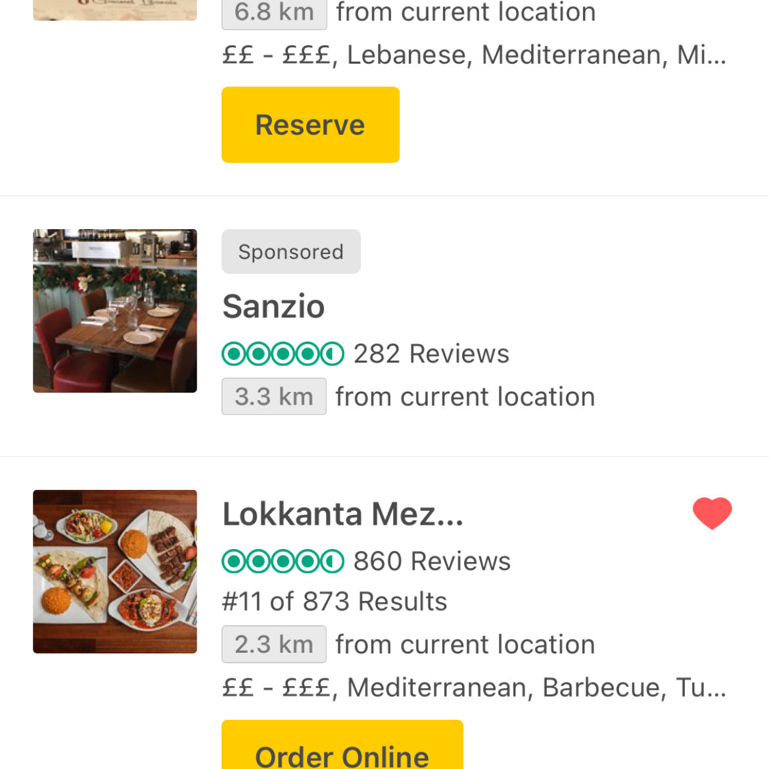Tap Sanzio's green rating bubbles
769x769 pixels.
[x=283, y=354]
